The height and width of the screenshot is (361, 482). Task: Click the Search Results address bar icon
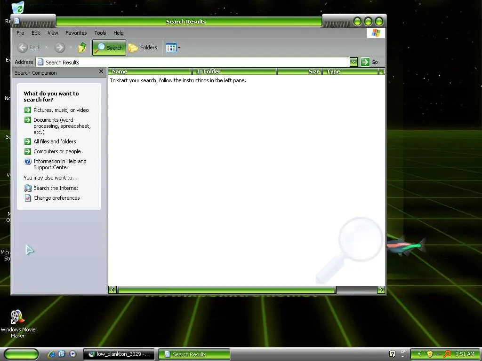pos(40,62)
